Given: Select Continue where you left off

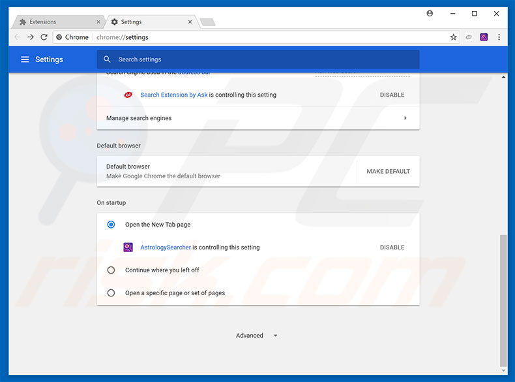Looking at the screenshot, I should (111, 270).
